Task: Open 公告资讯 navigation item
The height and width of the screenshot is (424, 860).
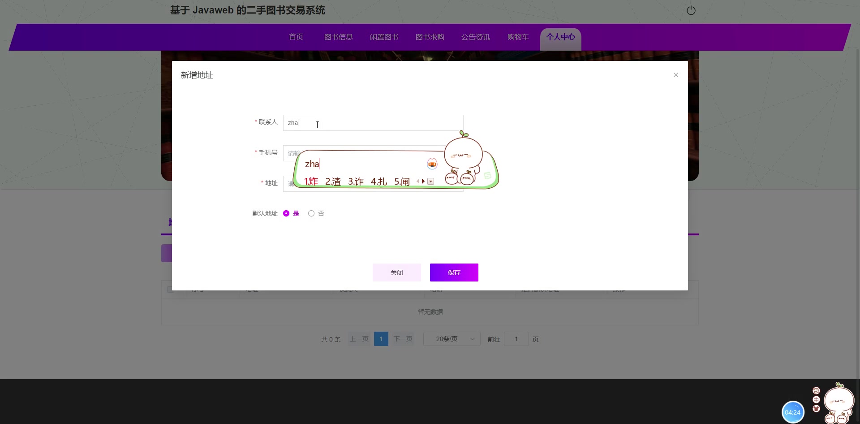Action: 476,37
